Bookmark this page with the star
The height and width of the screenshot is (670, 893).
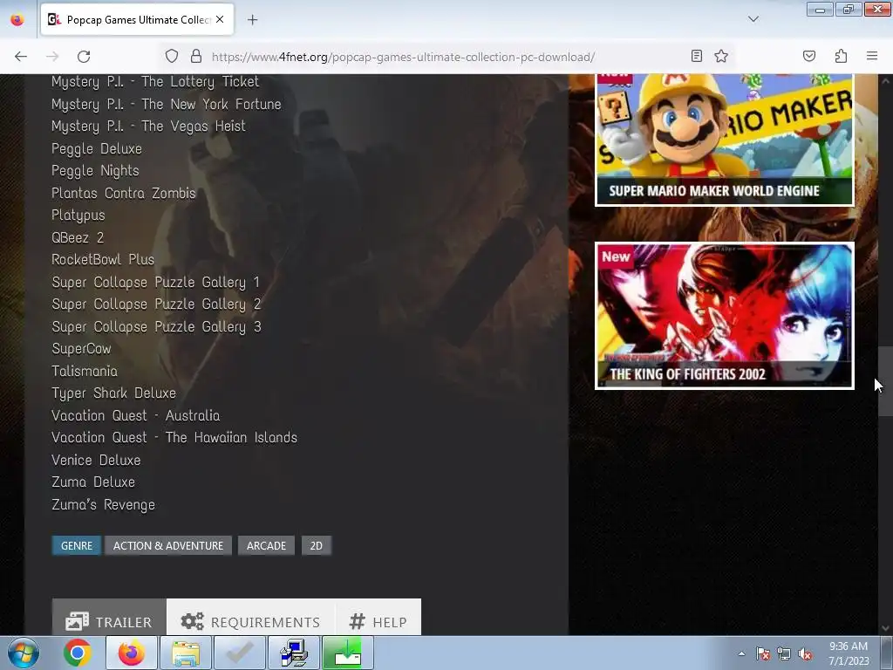(x=721, y=56)
